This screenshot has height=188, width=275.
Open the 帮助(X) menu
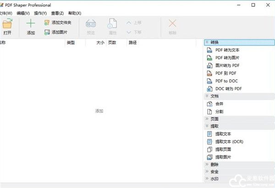click(x=75, y=13)
